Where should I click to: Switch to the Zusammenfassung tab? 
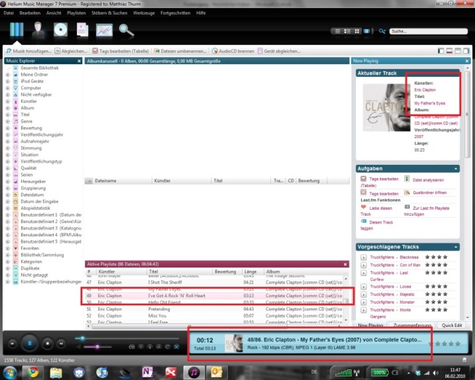pyautogui.click(x=412, y=325)
